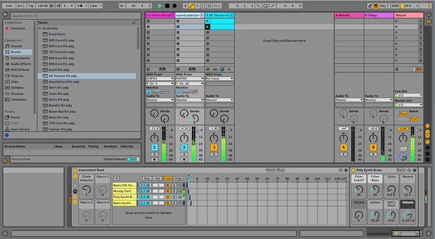Click the Save Preset icon on Instrument Rack
This screenshot has height=239, width=435.
(x=346, y=170)
